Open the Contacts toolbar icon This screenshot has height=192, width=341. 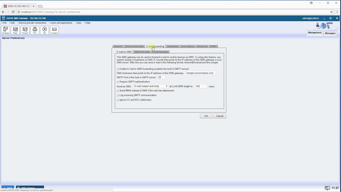click(54, 30)
